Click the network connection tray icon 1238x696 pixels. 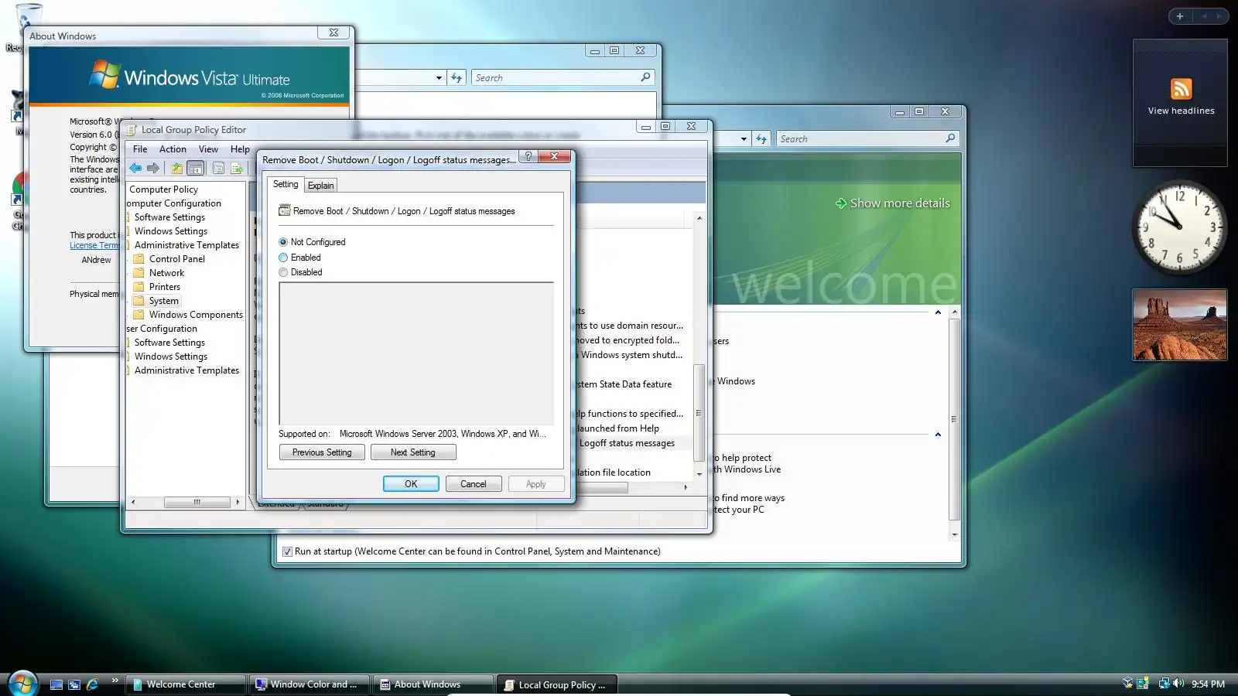tap(1164, 684)
